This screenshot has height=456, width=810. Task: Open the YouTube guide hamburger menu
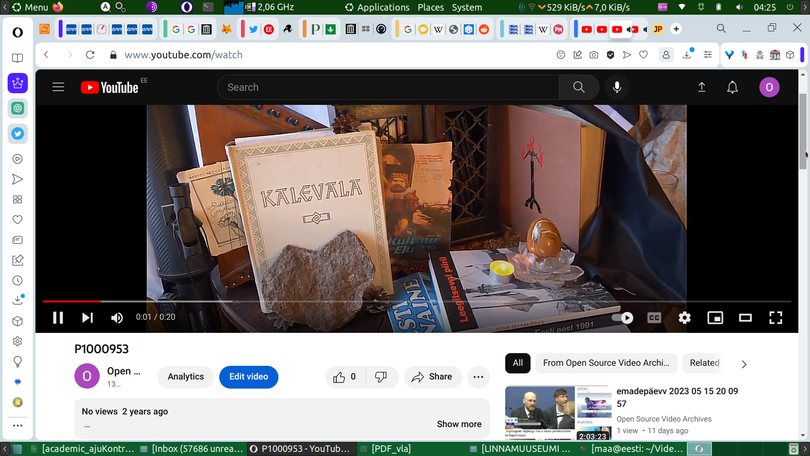click(x=58, y=87)
